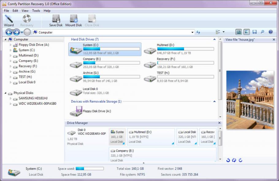Rotate the house.jpg preview left
The height and width of the screenshot is (181, 279).
click(228, 160)
